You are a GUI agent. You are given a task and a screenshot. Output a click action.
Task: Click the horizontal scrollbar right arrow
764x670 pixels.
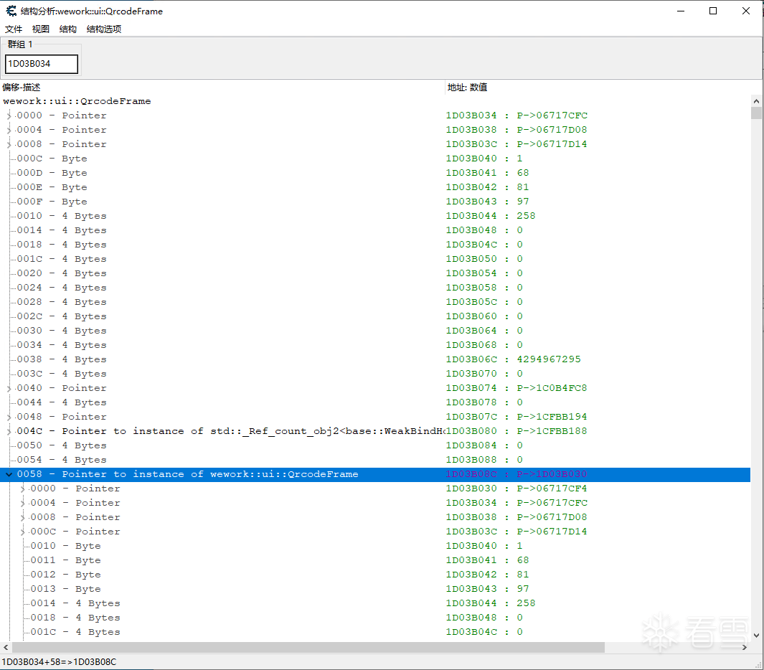click(x=745, y=648)
